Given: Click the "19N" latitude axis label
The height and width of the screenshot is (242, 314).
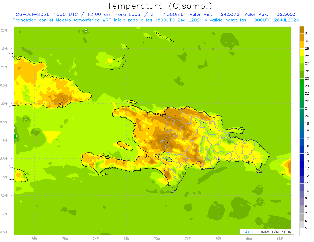Looking at the screenshot, I should (x=4, y=140).
